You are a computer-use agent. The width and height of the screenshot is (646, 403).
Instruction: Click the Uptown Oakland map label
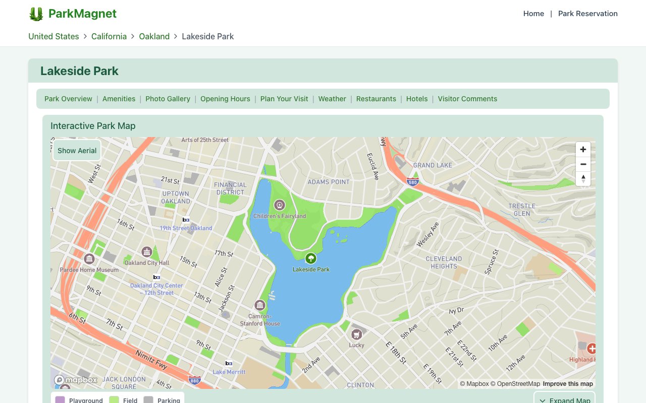pos(176,197)
